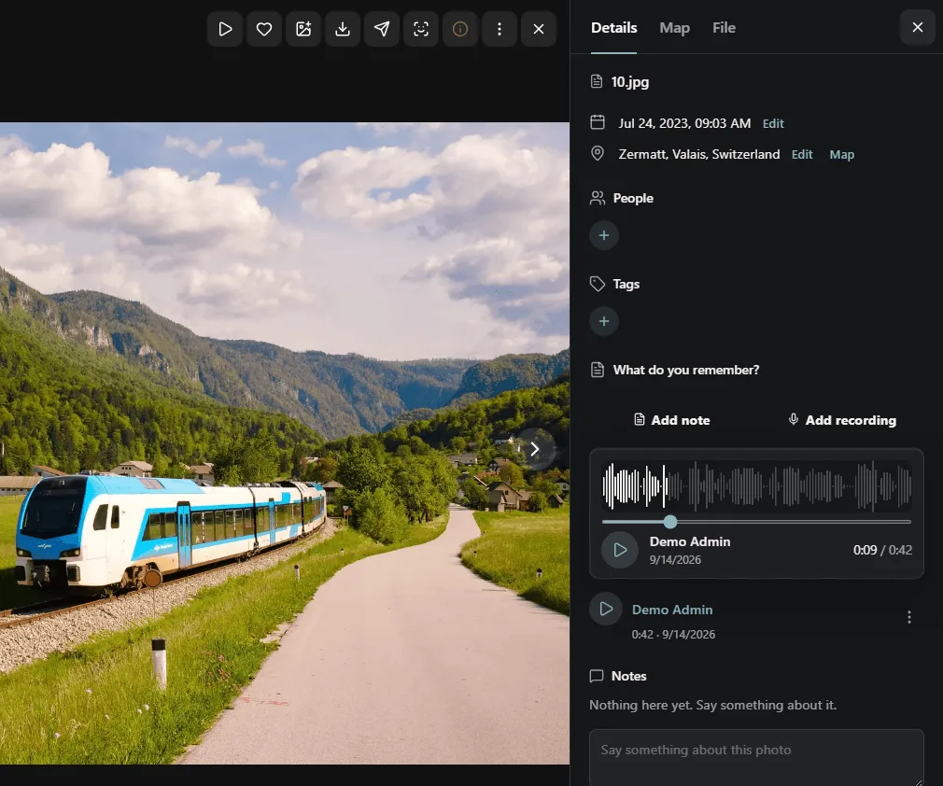Add a tag with the plus button
The width and height of the screenshot is (943, 786).
(604, 321)
